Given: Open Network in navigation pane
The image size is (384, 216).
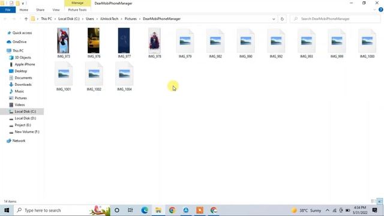Looking at the screenshot, I should [16, 141].
